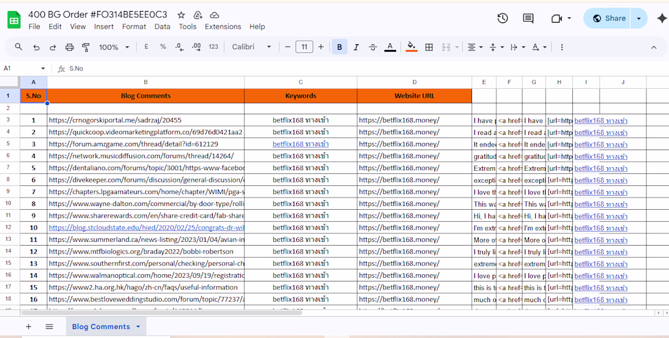Open the zoom 100% dropdown
Viewport: 669px width, 338px height.
pyautogui.click(x=114, y=47)
